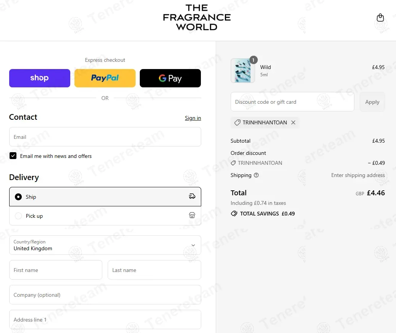396x333 pixels.
Task: Click the Order discount tag icon
Action: [233, 163]
